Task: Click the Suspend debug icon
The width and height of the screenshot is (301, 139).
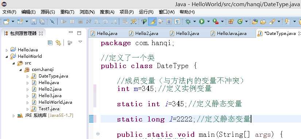Action: 72,21
